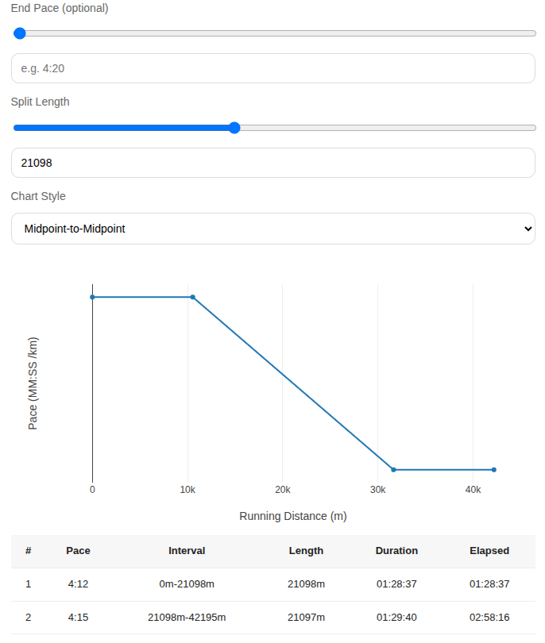Click the End Pace slider handle
The width and height of the screenshot is (545, 643).
click(x=20, y=33)
